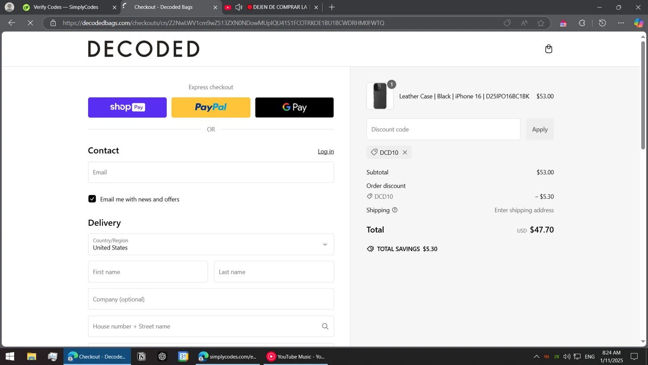Open browser Settings and more menu
The height and width of the screenshot is (365, 648).
[621, 23]
